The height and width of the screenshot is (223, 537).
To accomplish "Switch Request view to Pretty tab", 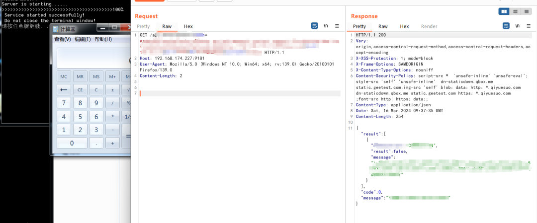I will [143, 26].
